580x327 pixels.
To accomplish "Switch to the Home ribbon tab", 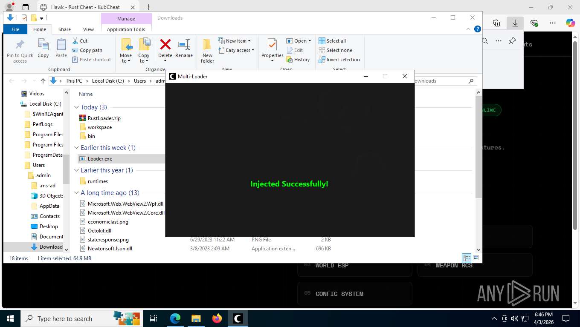I will (x=40, y=29).
